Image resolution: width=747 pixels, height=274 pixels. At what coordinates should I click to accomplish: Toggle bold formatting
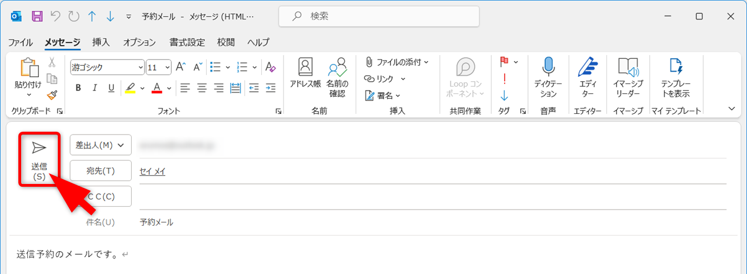[x=78, y=88]
